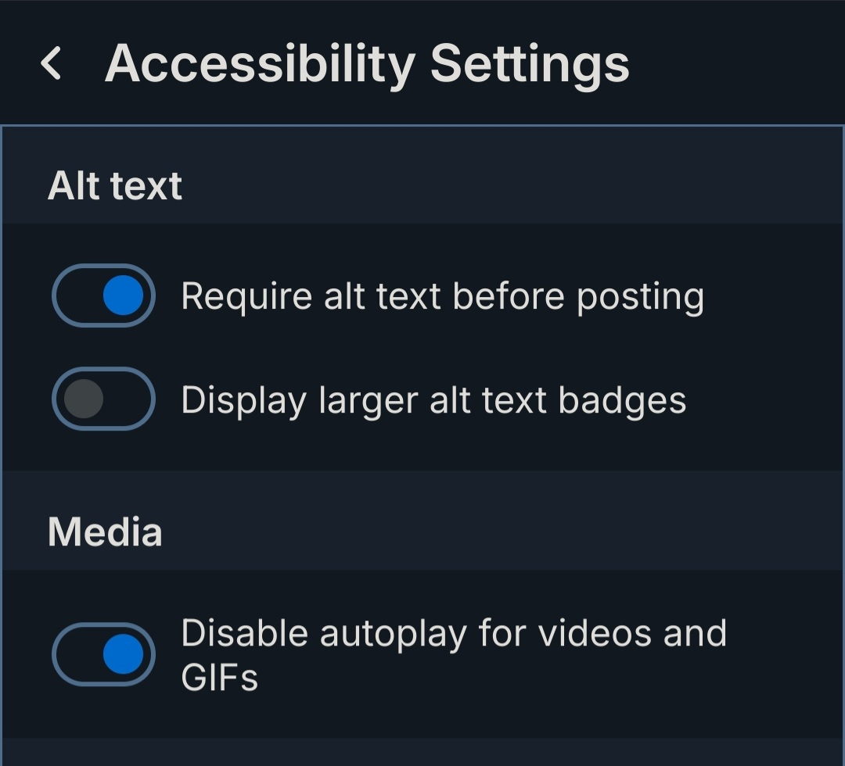Click the "Require alt text before posting" label
The image size is (845, 766).
coord(442,297)
